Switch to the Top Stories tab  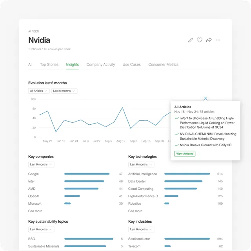pyautogui.click(x=49, y=64)
